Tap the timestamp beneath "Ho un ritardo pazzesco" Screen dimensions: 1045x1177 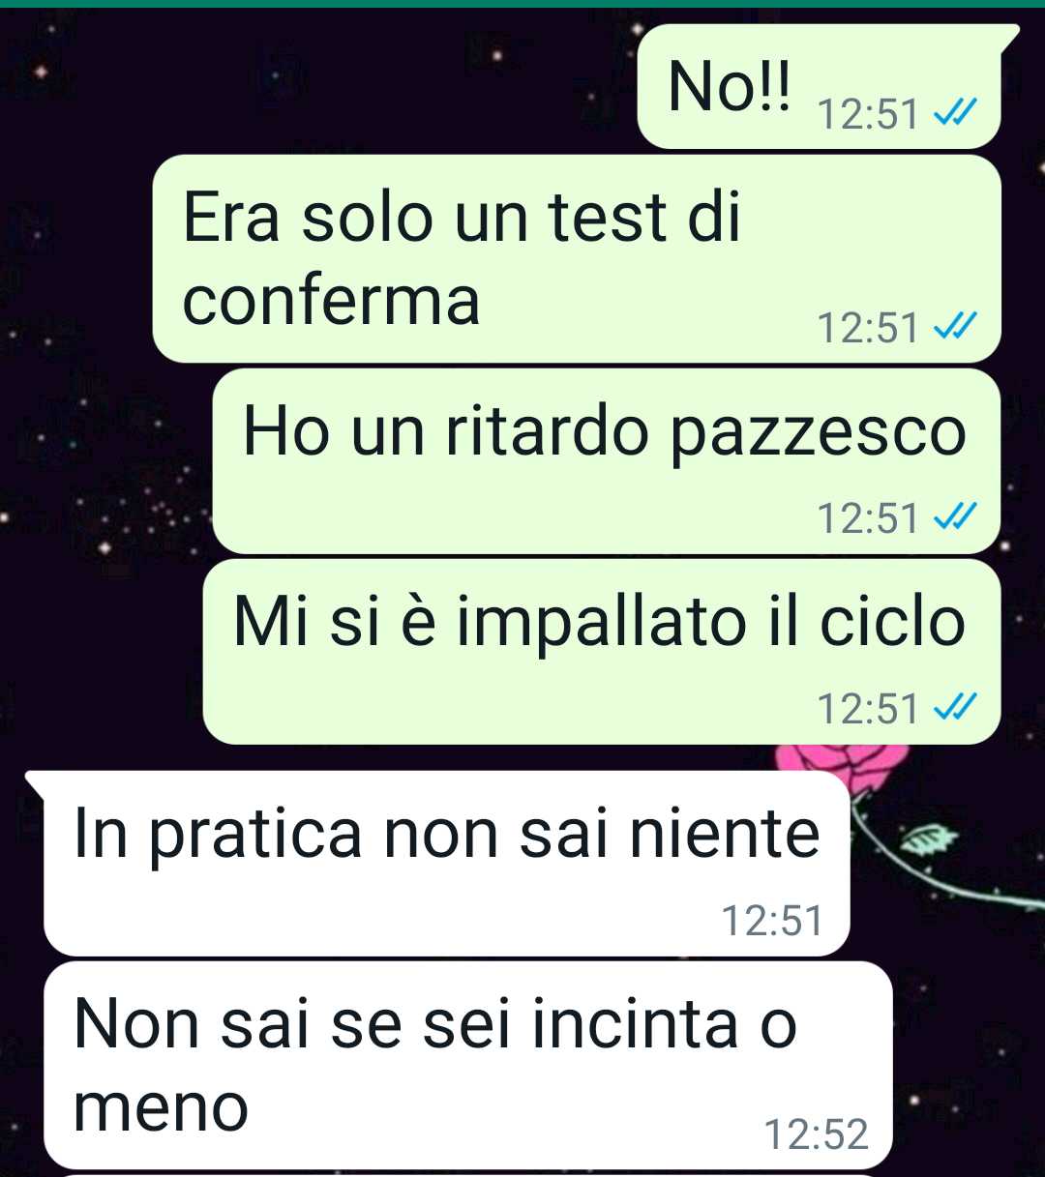[868, 519]
